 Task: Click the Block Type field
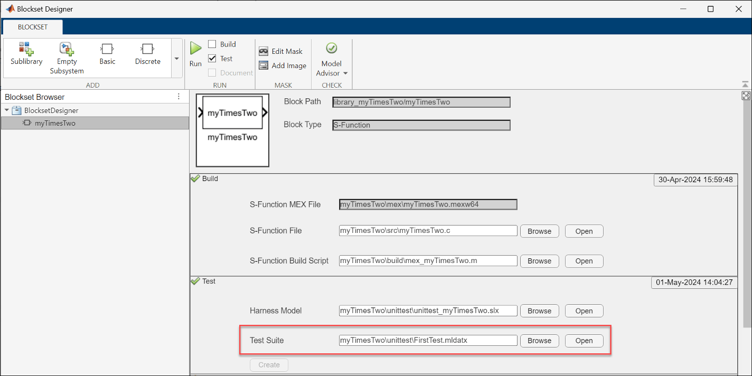[x=421, y=125]
